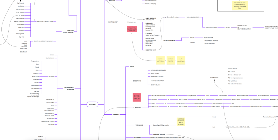Click the bold CREATE ACC label
The width and height of the screenshot is (278, 140).
(x=24, y=52)
